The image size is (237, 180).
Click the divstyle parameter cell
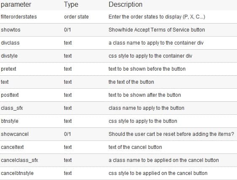[x=9, y=56]
